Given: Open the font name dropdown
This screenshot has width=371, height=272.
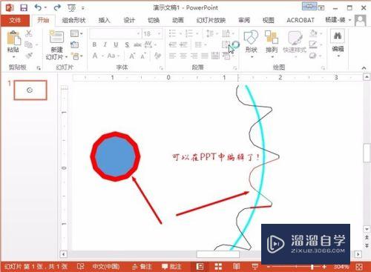Looking at the screenshot, I should pos(139,33).
